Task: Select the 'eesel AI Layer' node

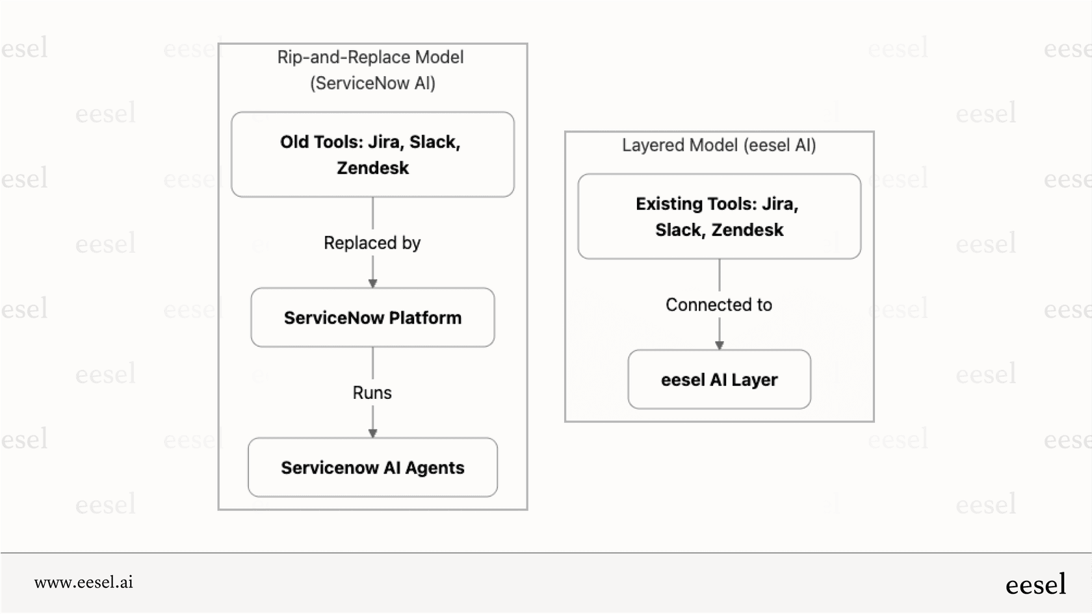Action: pyautogui.click(x=719, y=379)
